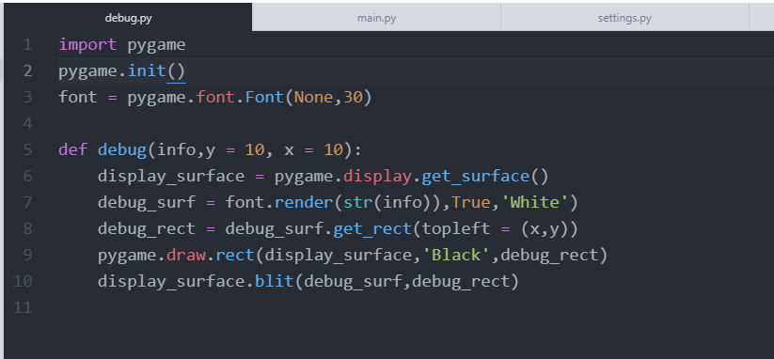Select the debug.py tab

click(x=128, y=18)
